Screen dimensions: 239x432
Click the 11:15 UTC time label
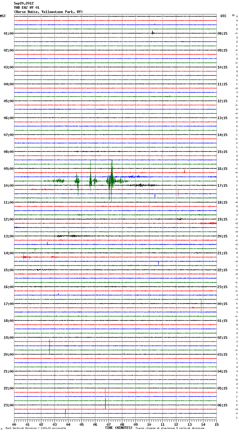tap(222, 84)
